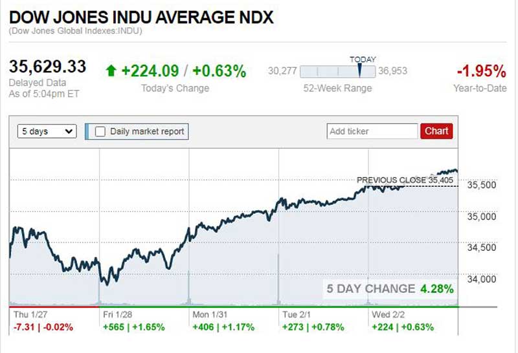The width and height of the screenshot is (518, 353).
Task: Click the -1.95% Year-to-Date value
Action: point(481,70)
